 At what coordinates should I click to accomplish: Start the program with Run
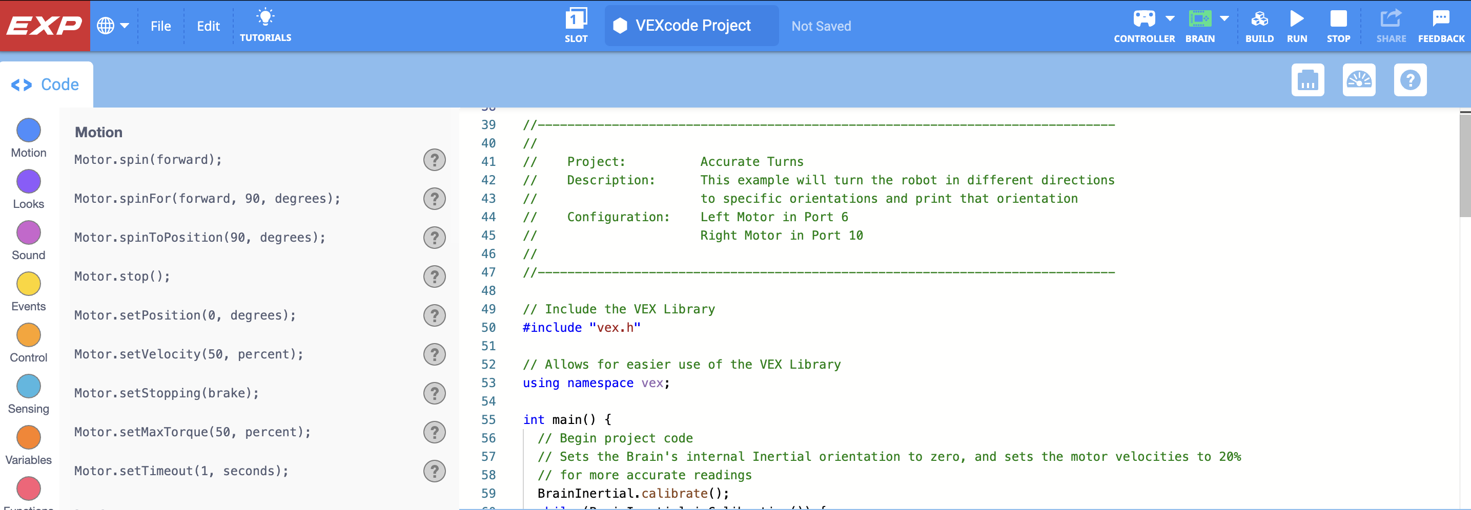click(x=1297, y=24)
